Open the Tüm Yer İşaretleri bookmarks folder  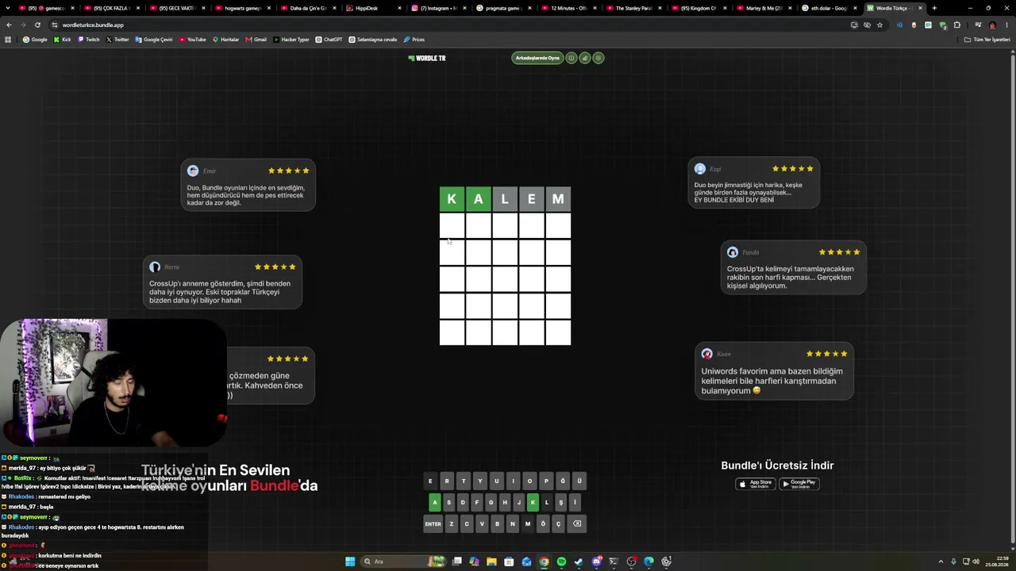[987, 40]
